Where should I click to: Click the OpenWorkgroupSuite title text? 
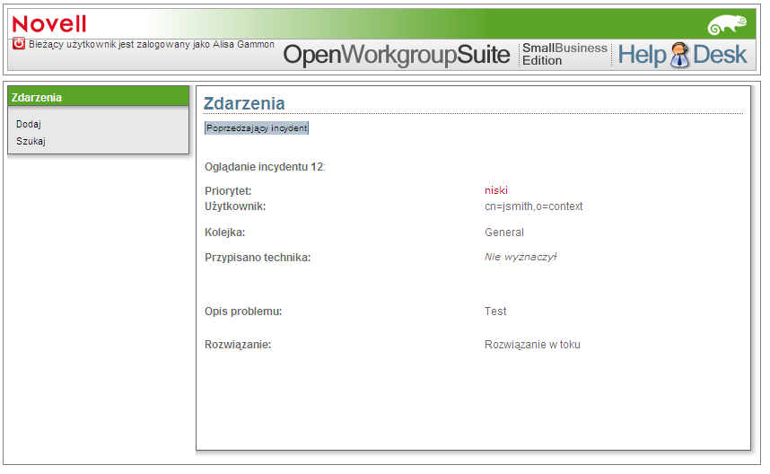pos(397,55)
